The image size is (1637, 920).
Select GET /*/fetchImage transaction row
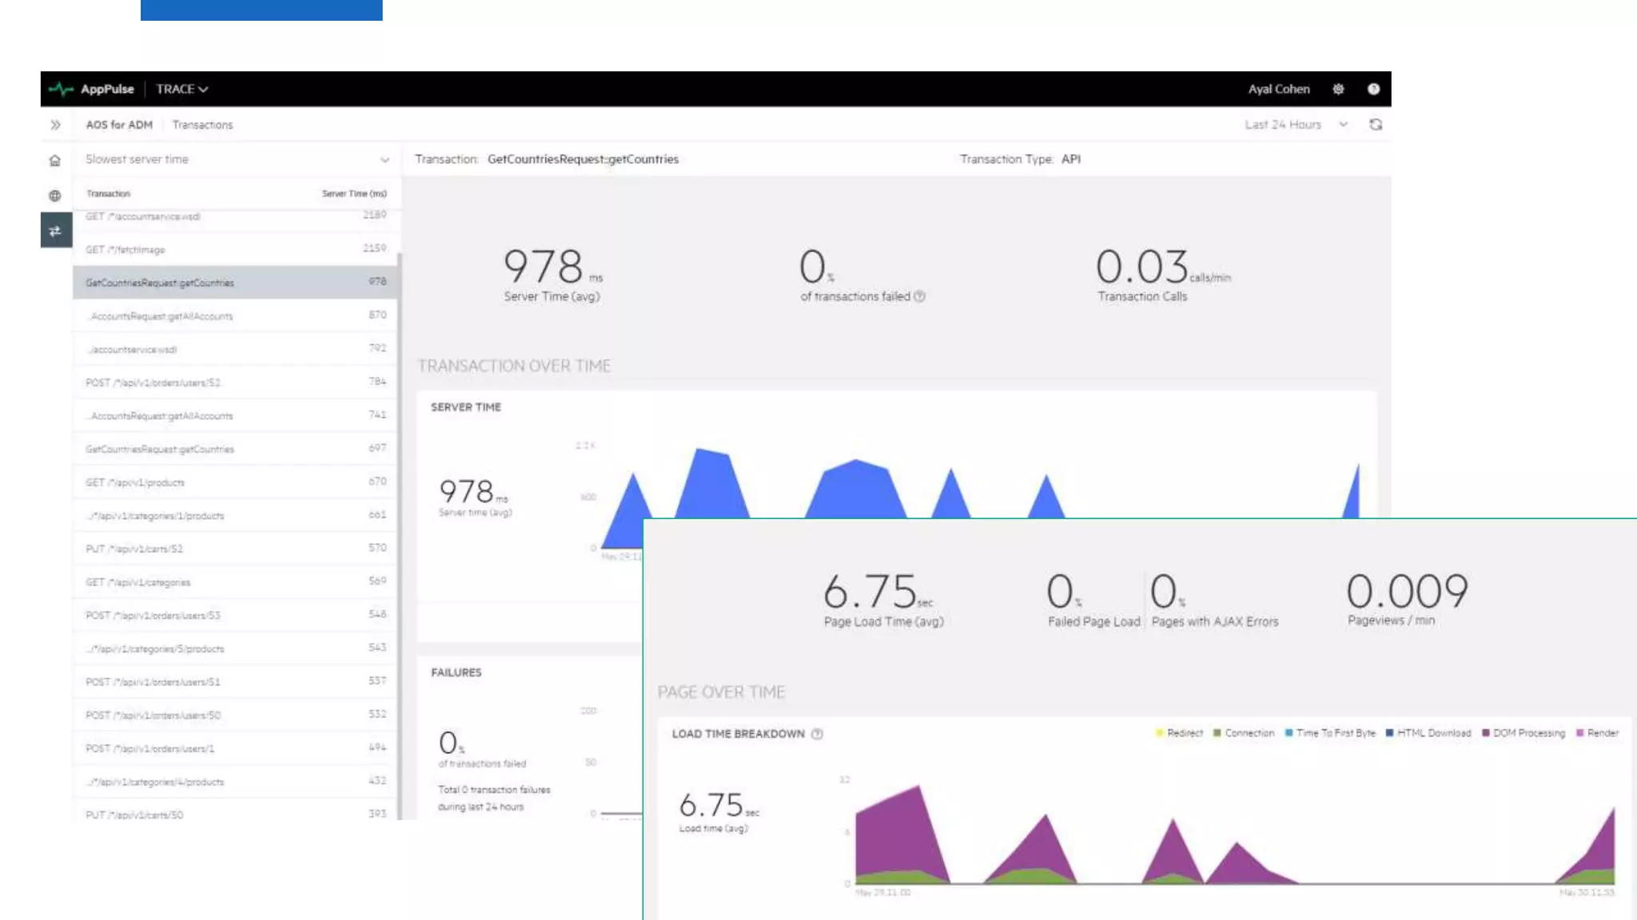[x=235, y=249]
